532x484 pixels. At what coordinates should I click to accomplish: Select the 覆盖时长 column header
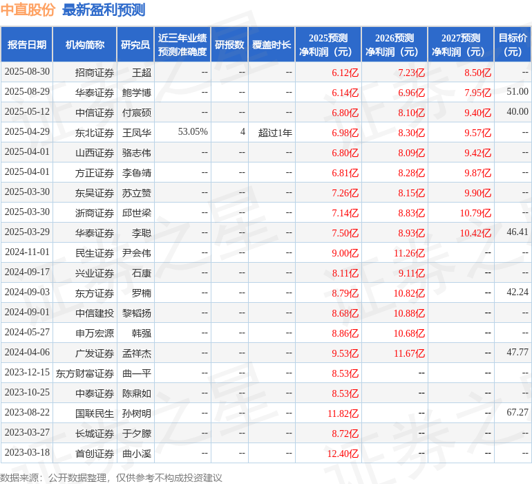(x=272, y=45)
